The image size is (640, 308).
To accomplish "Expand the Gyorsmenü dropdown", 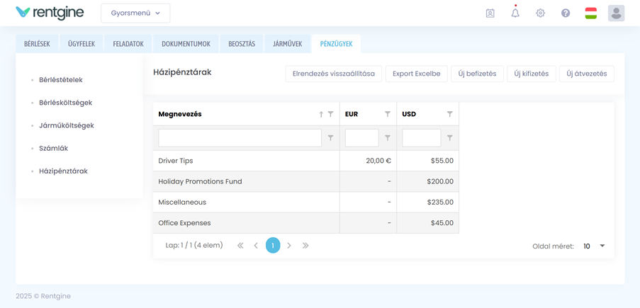I will pos(135,13).
